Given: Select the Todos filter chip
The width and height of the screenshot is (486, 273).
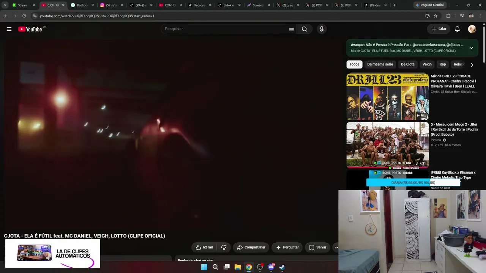Looking at the screenshot, I should [x=354, y=64].
